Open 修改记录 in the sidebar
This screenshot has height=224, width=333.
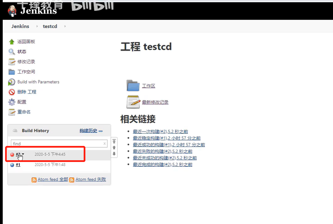click(x=26, y=61)
